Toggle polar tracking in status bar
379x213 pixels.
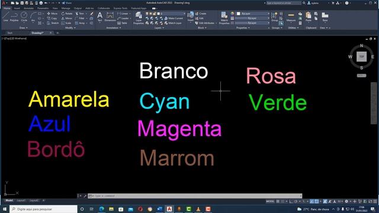pos(296,201)
